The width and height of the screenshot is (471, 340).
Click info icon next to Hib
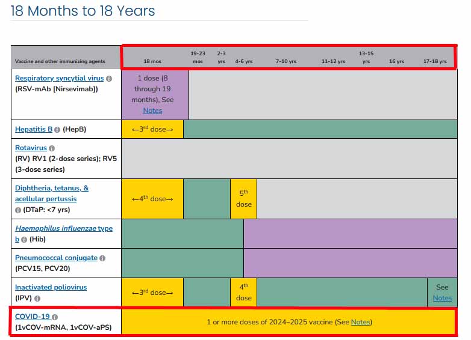(x=24, y=240)
